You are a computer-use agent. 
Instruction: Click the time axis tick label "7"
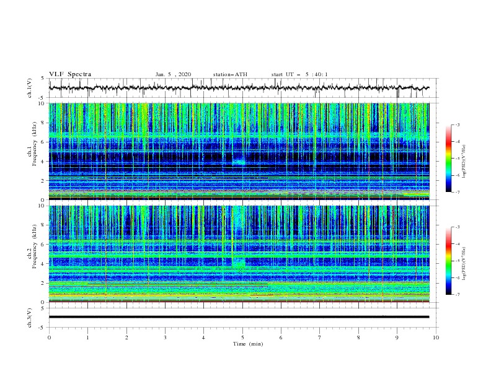[x=320, y=338]
